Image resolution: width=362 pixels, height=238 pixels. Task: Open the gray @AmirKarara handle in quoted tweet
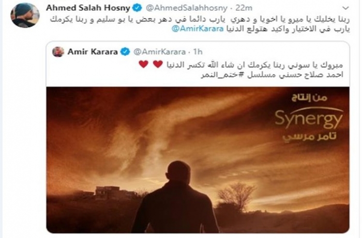[x=159, y=52]
